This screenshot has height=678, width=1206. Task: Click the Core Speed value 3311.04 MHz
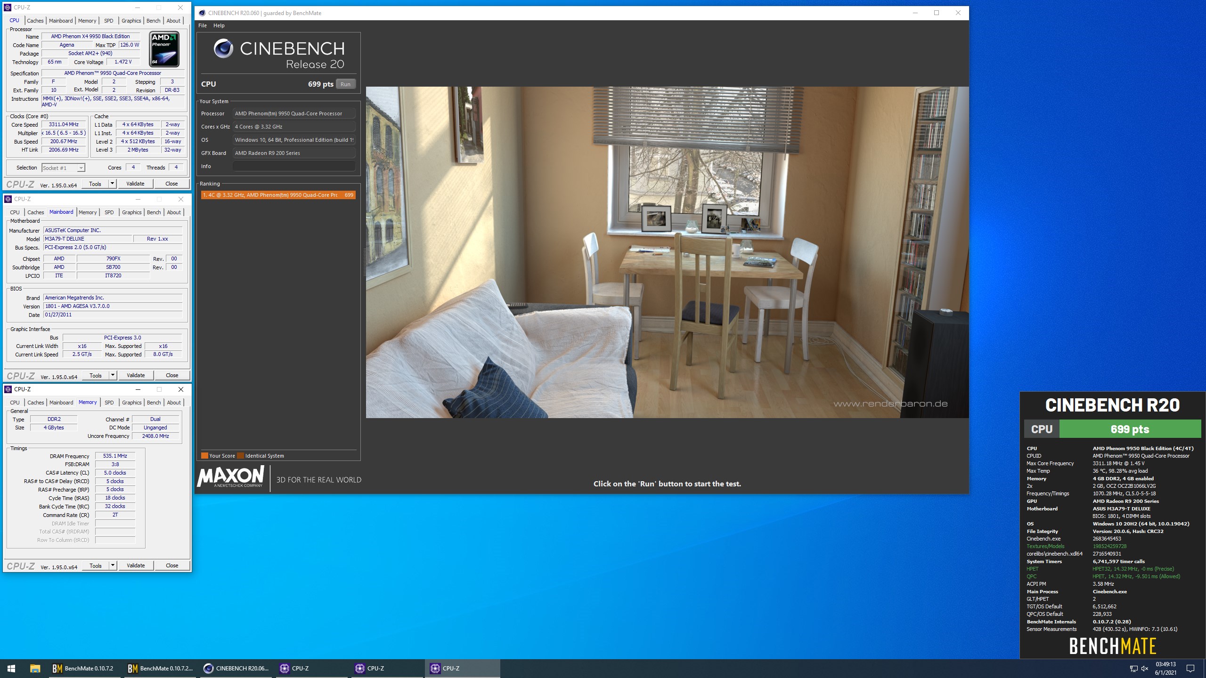pyautogui.click(x=64, y=125)
